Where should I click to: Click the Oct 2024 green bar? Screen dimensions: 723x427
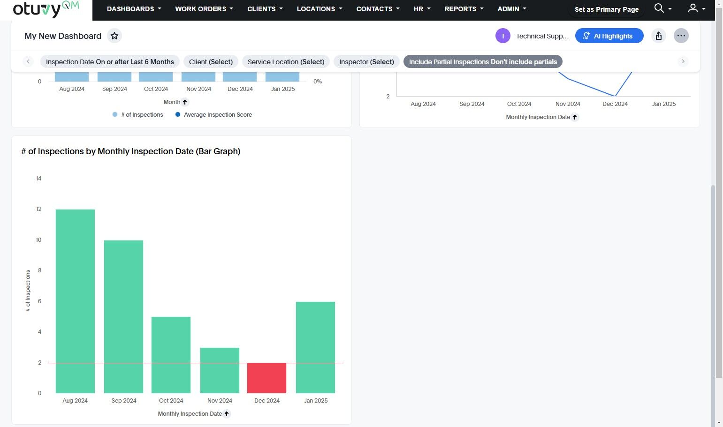click(x=171, y=355)
